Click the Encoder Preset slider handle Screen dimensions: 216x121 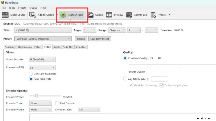pos(36,96)
